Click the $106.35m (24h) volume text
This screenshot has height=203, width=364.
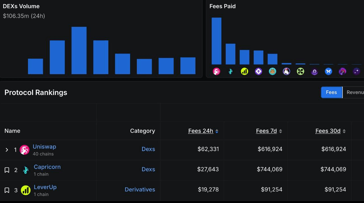pos(24,16)
